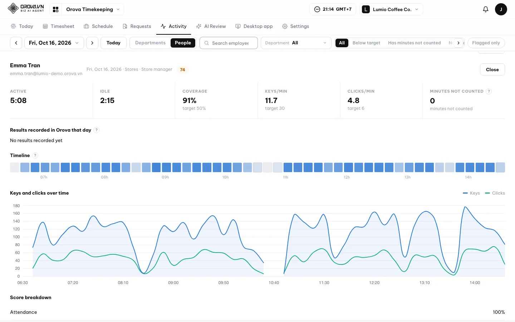Click the Active 5:08 value
Image resolution: width=515 pixels, height=322 pixels.
click(18, 101)
